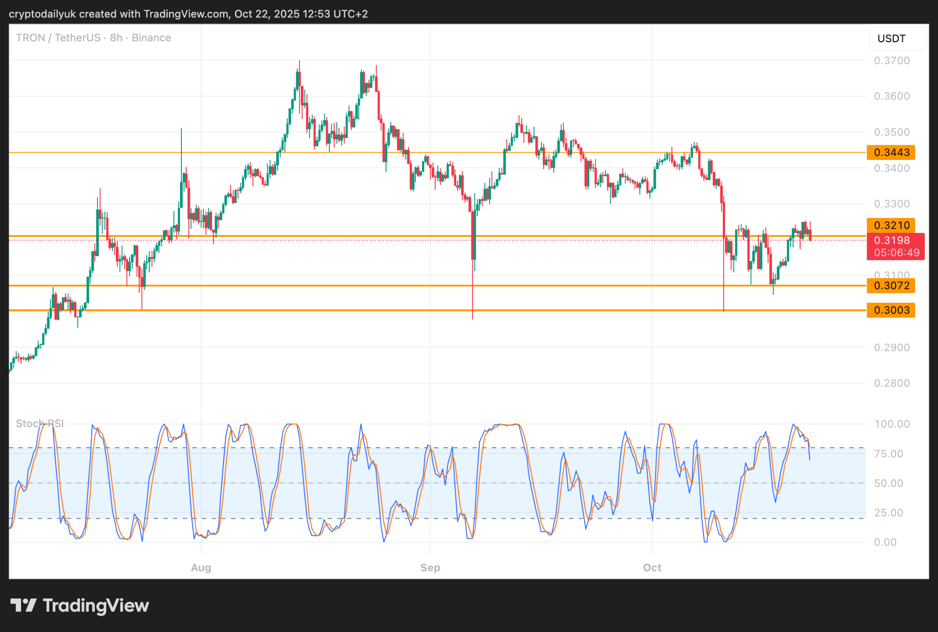Click the Sep label on time axis

[431, 568]
